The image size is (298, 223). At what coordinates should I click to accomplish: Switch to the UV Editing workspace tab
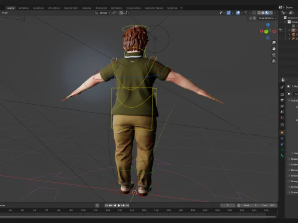53,8
